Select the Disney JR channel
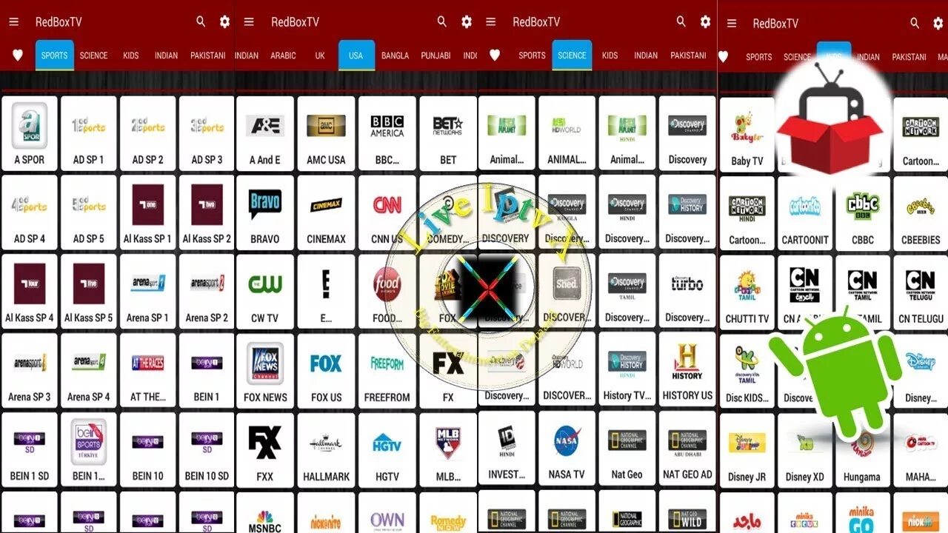Viewport: 948px width, 533px height. click(747, 452)
